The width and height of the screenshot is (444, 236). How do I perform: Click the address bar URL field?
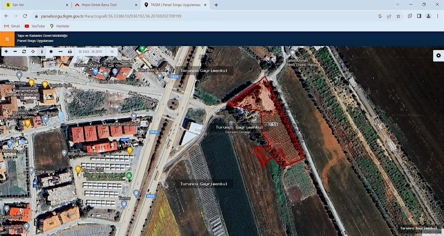coord(205,16)
